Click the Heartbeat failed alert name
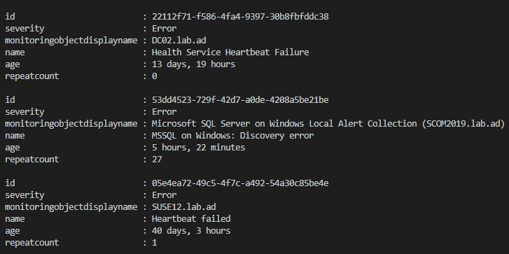The image size is (509, 254). point(191,219)
